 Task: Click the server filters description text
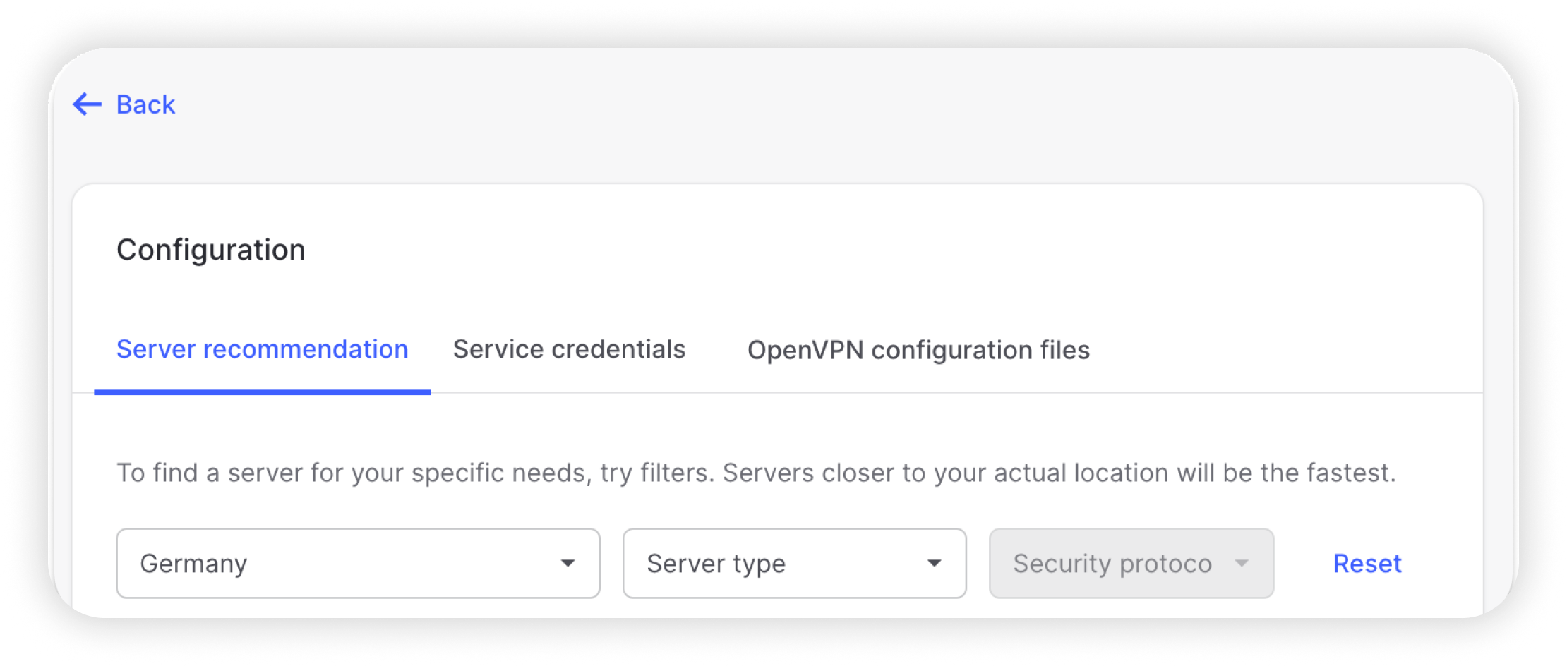point(755,473)
